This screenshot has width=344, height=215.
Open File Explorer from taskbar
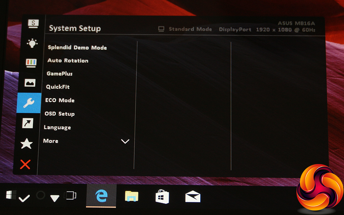(131, 196)
